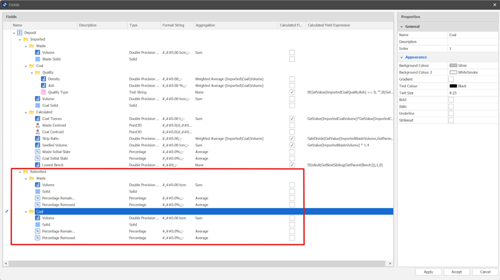Screen dimensions: 500x280
Task: Click the Deposit table icon
Action: pyautogui.click(x=20, y=33)
